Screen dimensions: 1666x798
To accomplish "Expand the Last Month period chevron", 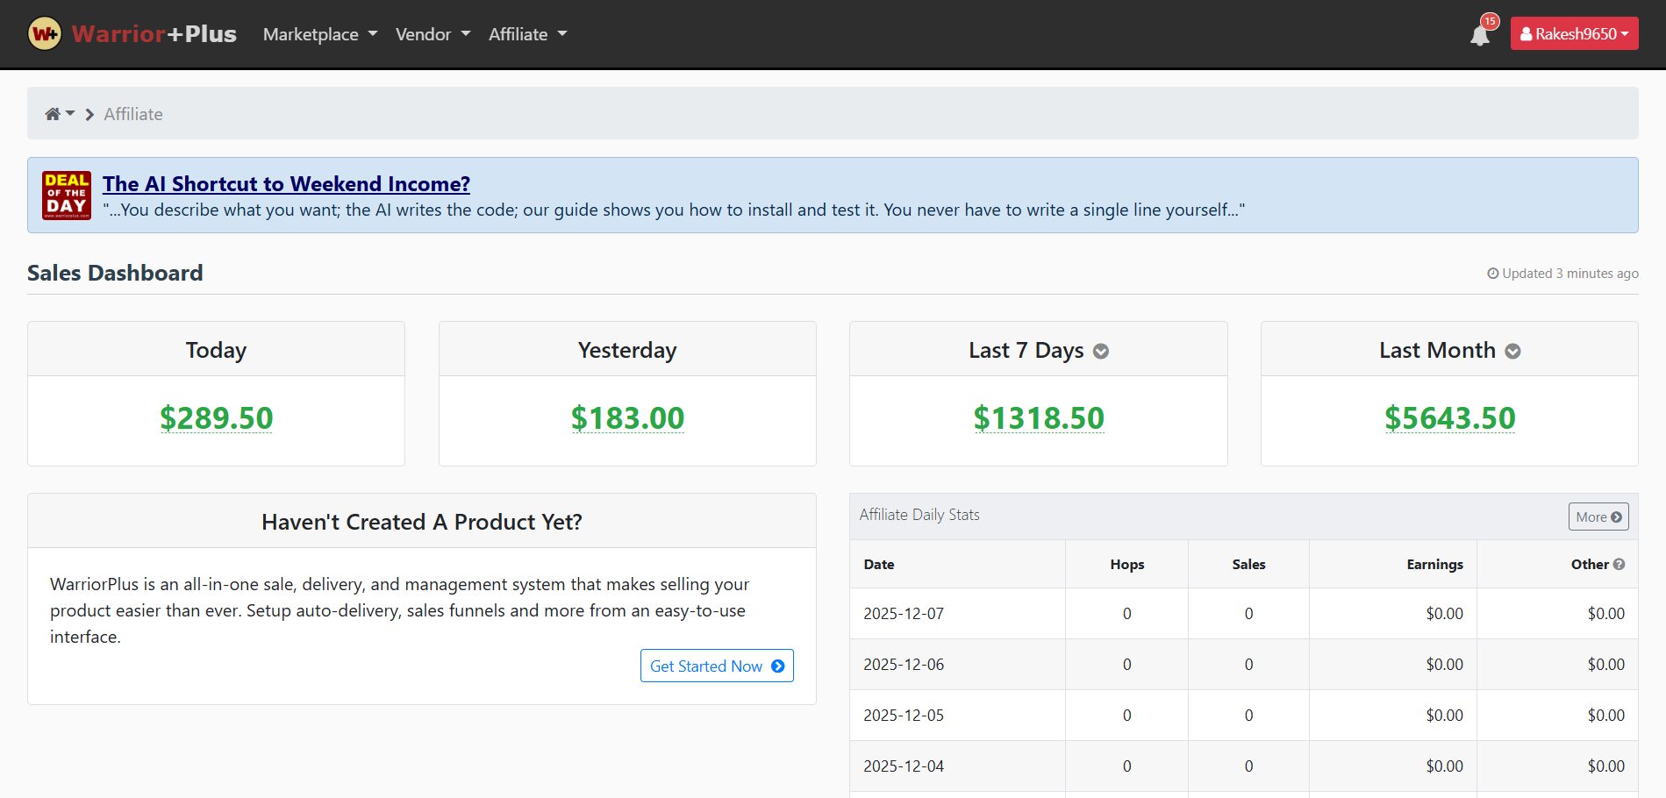I will click(1512, 352).
